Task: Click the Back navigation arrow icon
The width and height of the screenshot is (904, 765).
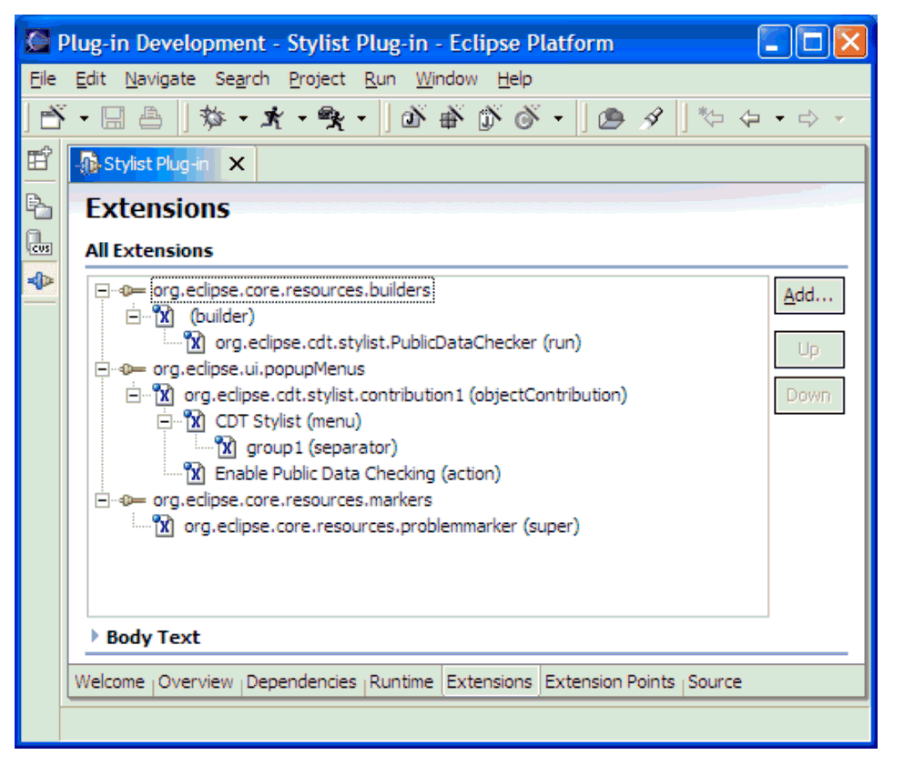Action: (x=749, y=118)
